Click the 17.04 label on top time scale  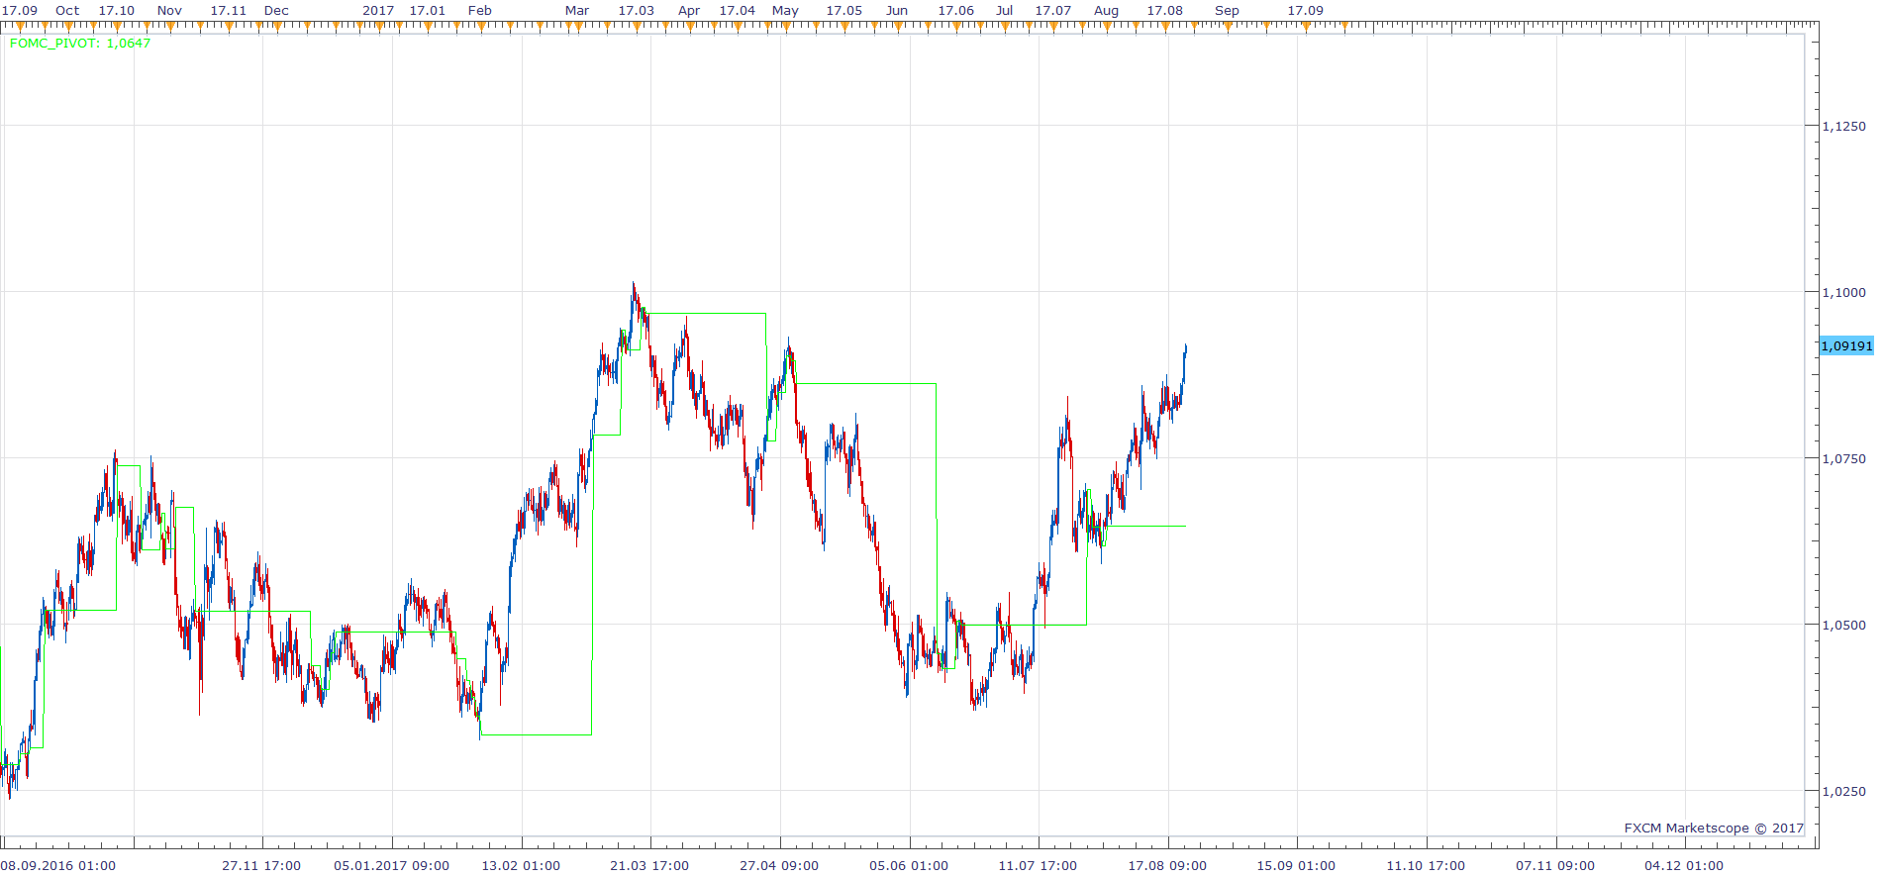(738, 10)
